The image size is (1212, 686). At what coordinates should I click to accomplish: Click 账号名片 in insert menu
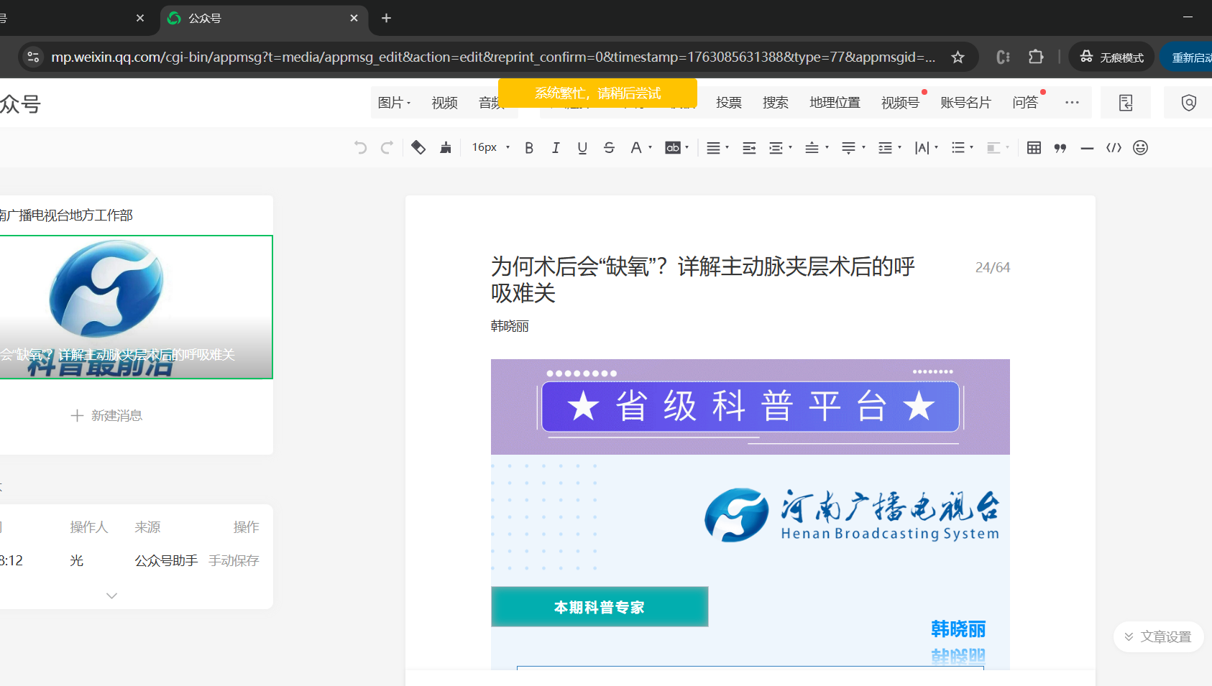965,103
